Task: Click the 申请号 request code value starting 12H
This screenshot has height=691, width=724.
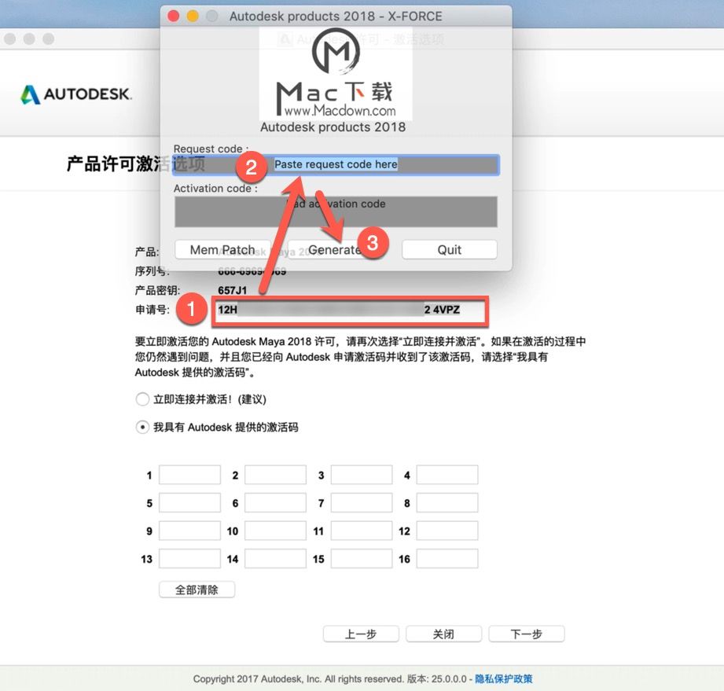Action: coord(339,310)
